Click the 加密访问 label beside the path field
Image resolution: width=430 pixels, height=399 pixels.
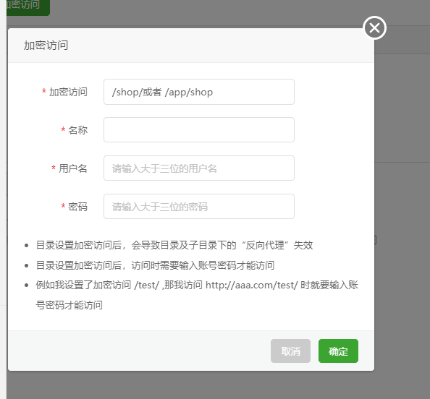68,92
